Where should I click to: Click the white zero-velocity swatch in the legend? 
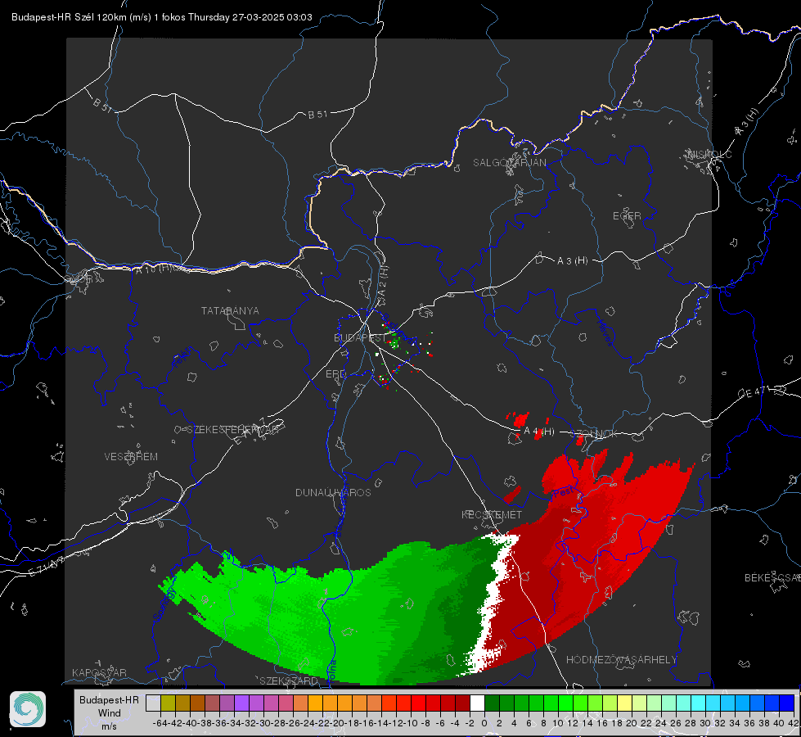477,703
